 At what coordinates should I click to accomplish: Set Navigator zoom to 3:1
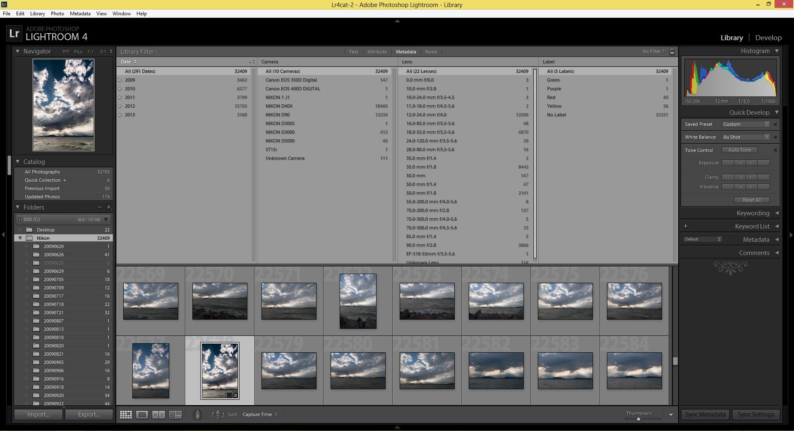(103, 51)
